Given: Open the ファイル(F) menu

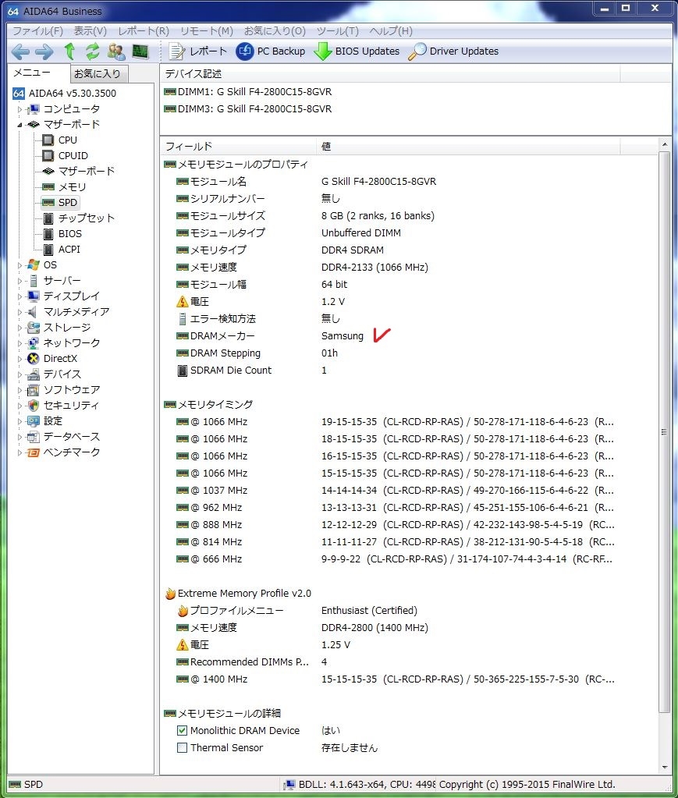Looking at the screenshot, I should tap(37, 31).
